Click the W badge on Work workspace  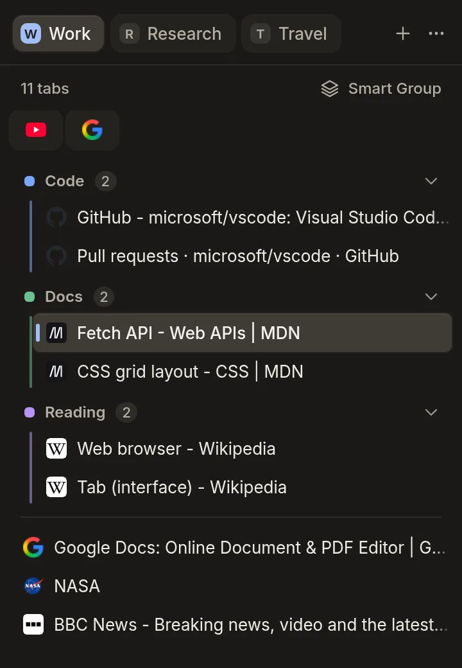click(x=31, y=33)
